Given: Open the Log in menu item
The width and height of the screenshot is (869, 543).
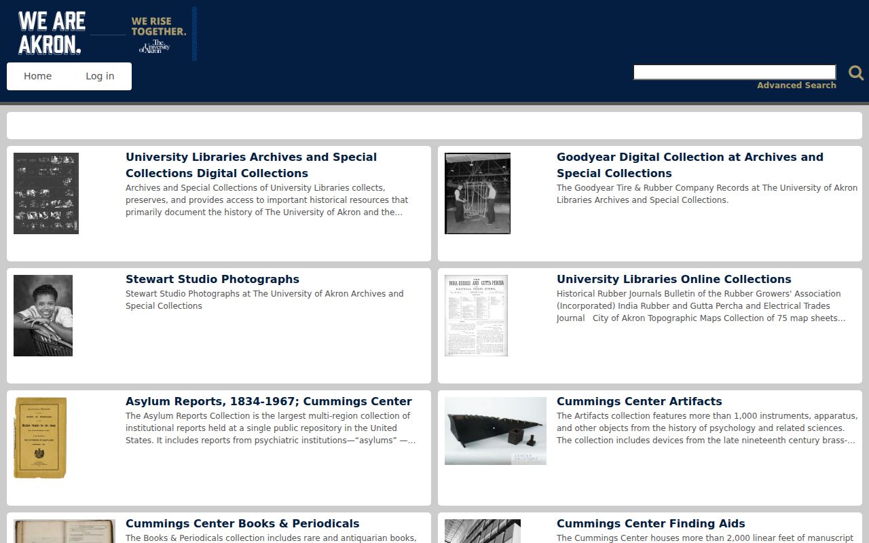Looking at the screenshot, I should pos(100,76).
